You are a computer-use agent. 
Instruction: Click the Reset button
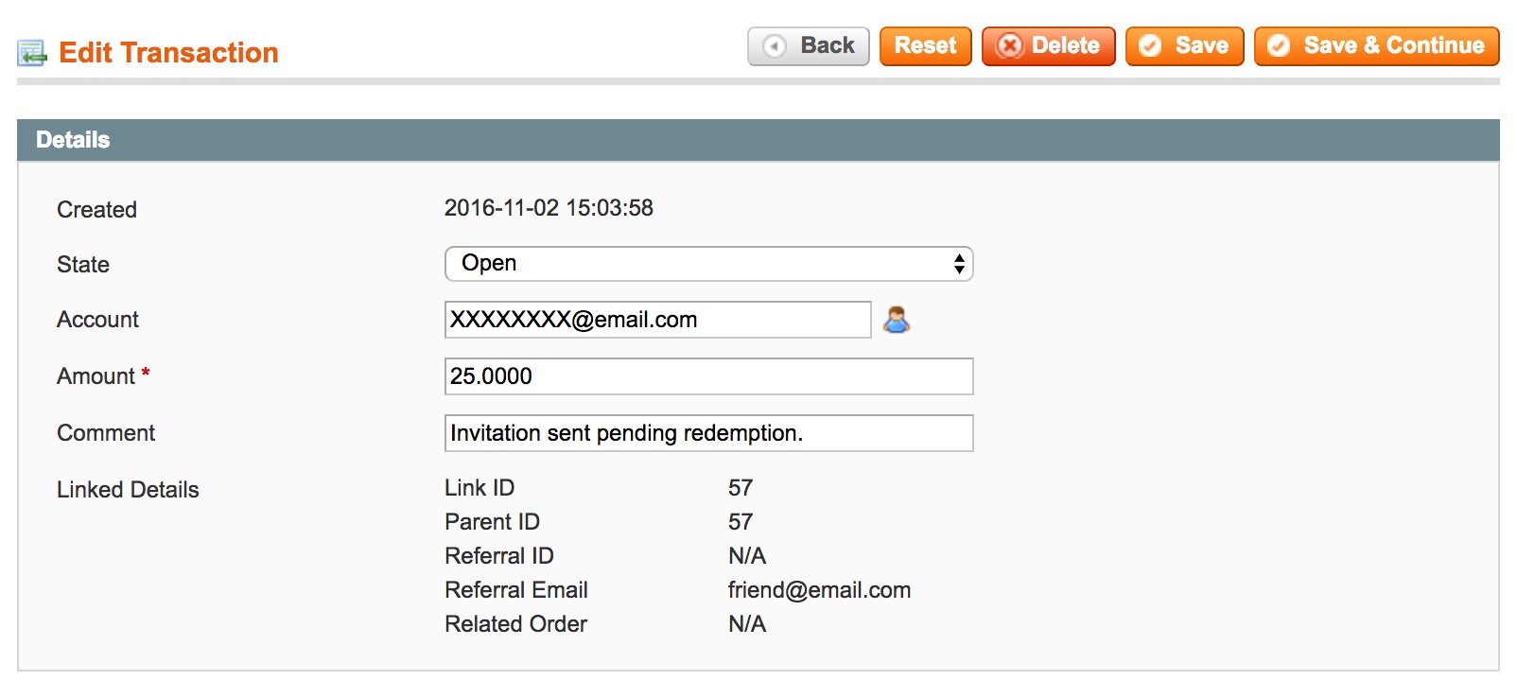pos(925,46)
